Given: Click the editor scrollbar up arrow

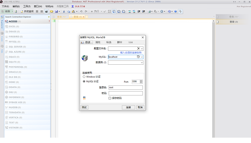Looking at the screenshot, I should [213, 21].
